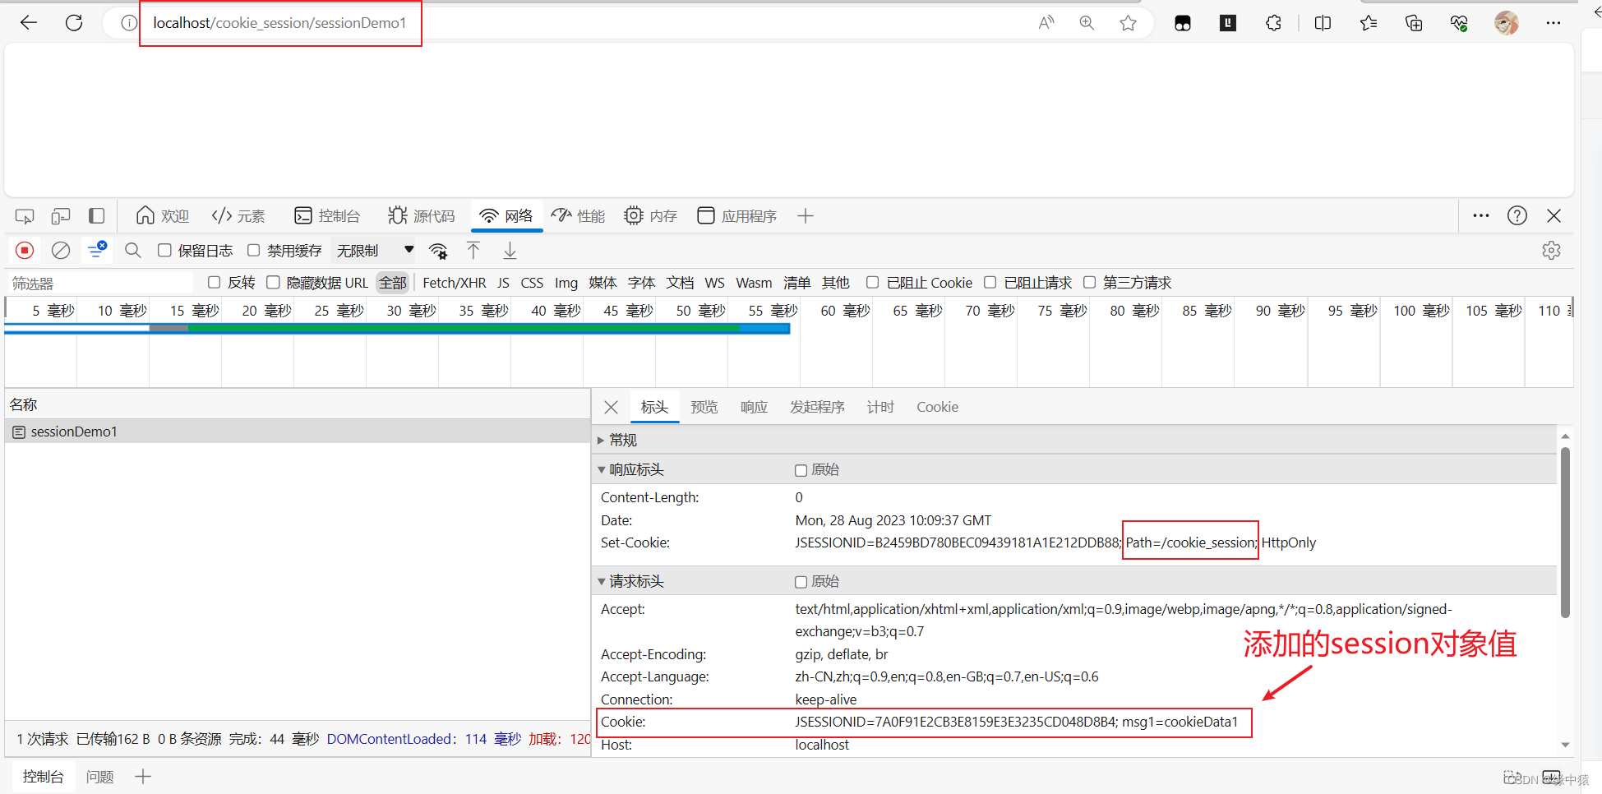Open network conditions settings
The height and width of the screenshot is (794, 1602).
pos(438,250)
